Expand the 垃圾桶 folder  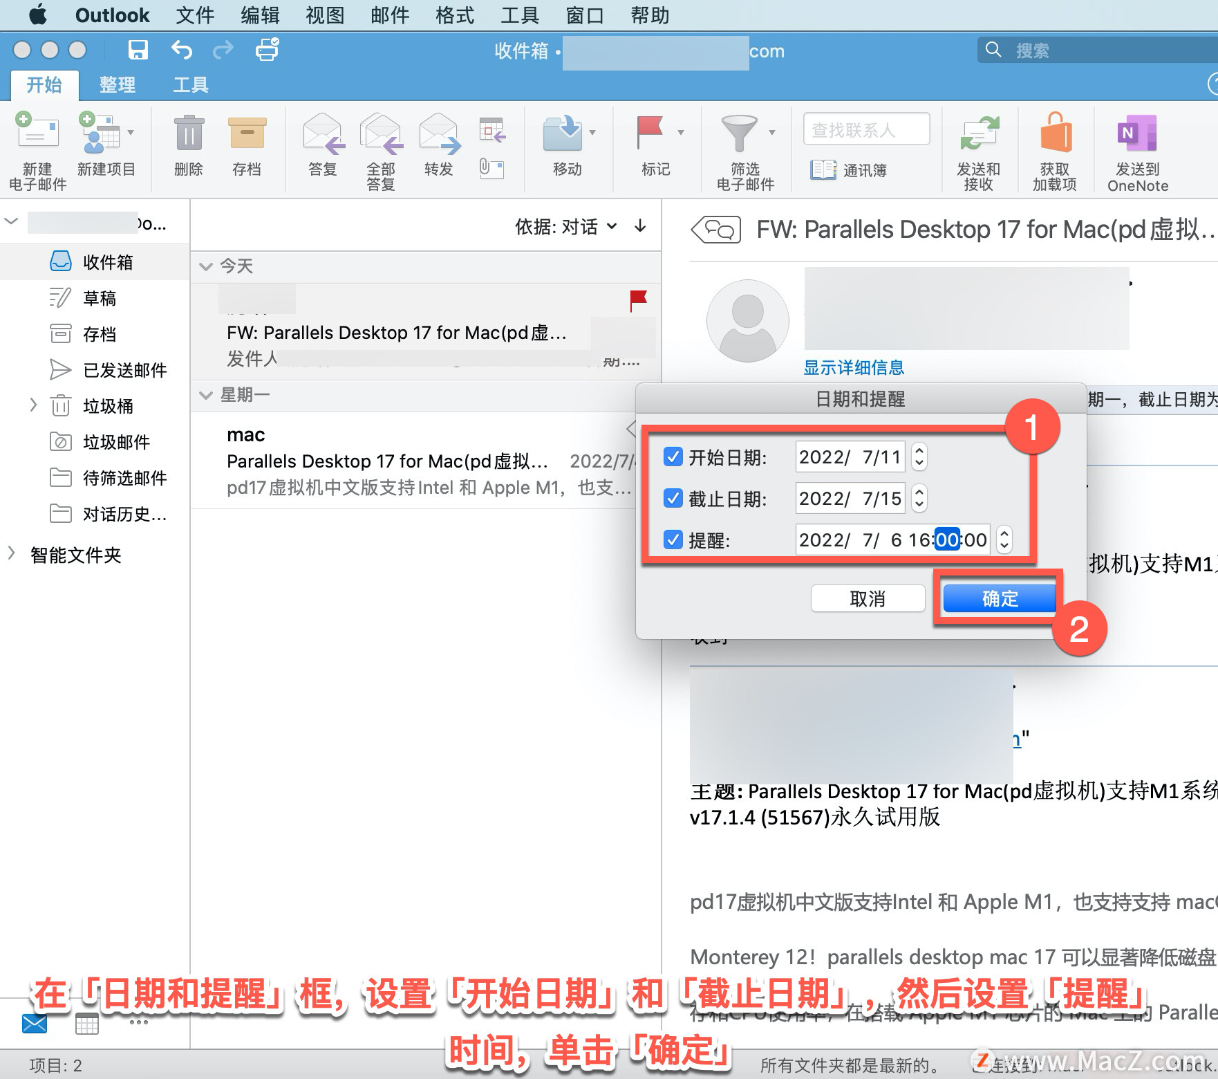[x=32, y=405]
